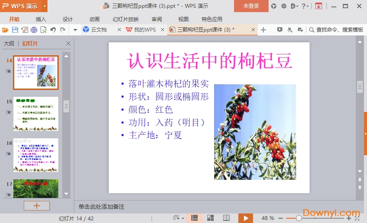367x223 pixels.
Task: Select slide 14 thumbnail
Action: point(36,73)
